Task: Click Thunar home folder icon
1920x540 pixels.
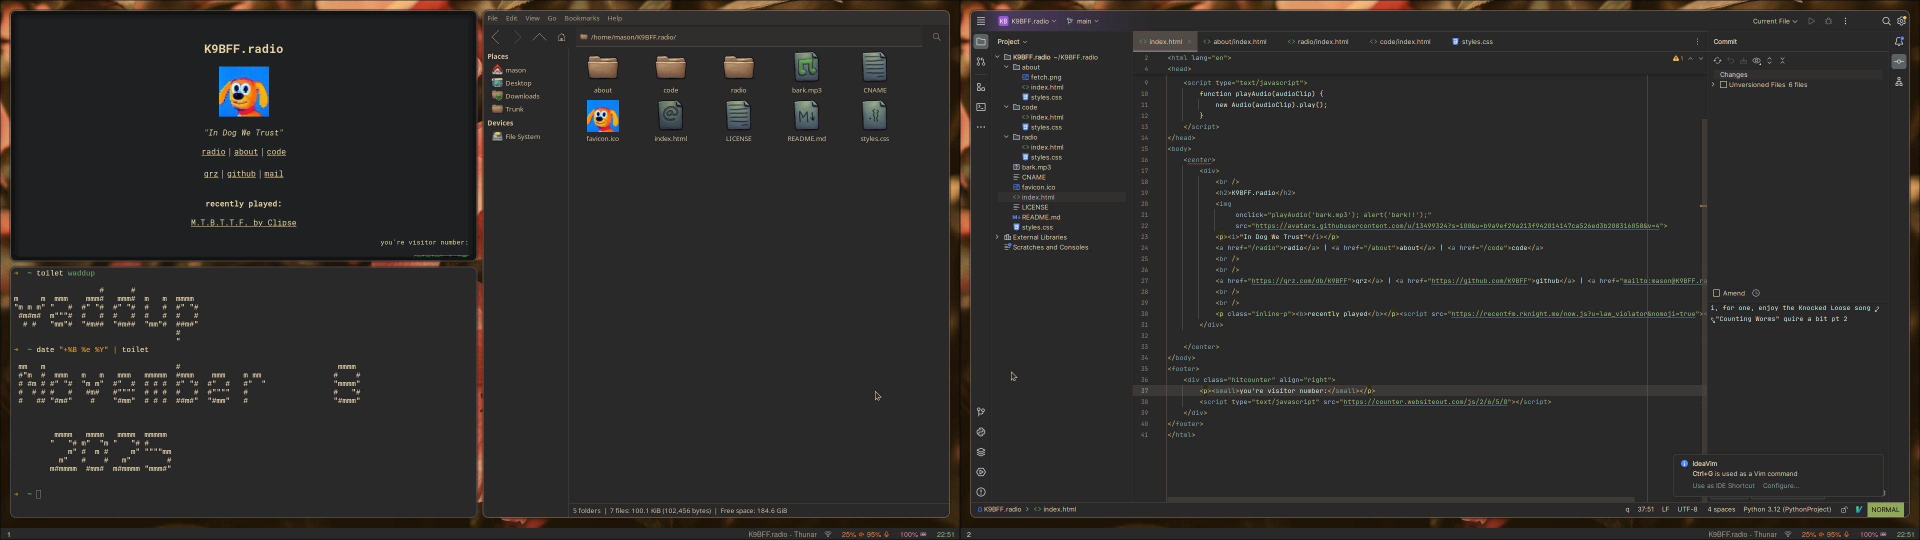Action: pos(561,37)
